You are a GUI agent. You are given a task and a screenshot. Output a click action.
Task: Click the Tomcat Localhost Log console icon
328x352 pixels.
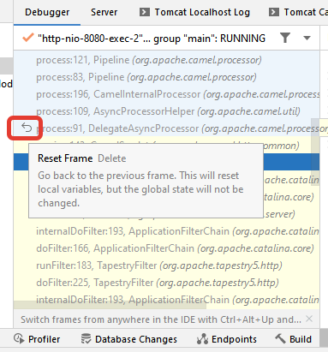145,12
